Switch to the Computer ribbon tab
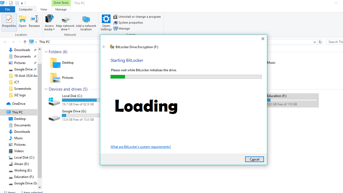343x193 pixels. [x=26, y=9]
